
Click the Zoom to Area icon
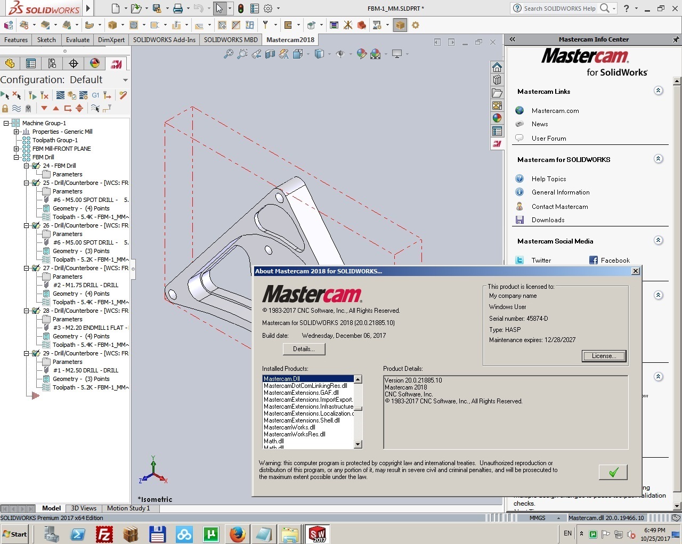242,54
